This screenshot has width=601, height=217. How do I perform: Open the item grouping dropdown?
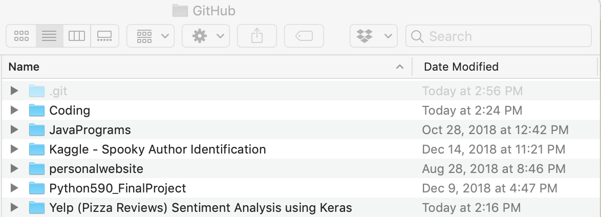point(151,36)
